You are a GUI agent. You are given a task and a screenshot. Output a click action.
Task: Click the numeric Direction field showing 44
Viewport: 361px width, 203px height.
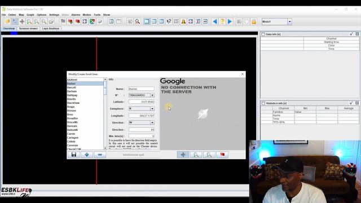pos(142,130)
